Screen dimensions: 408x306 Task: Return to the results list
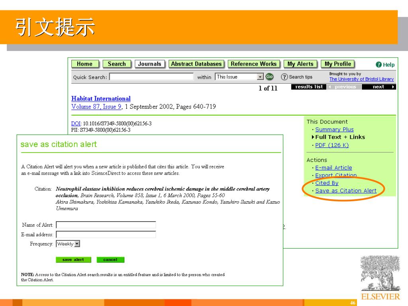[309, 87]
